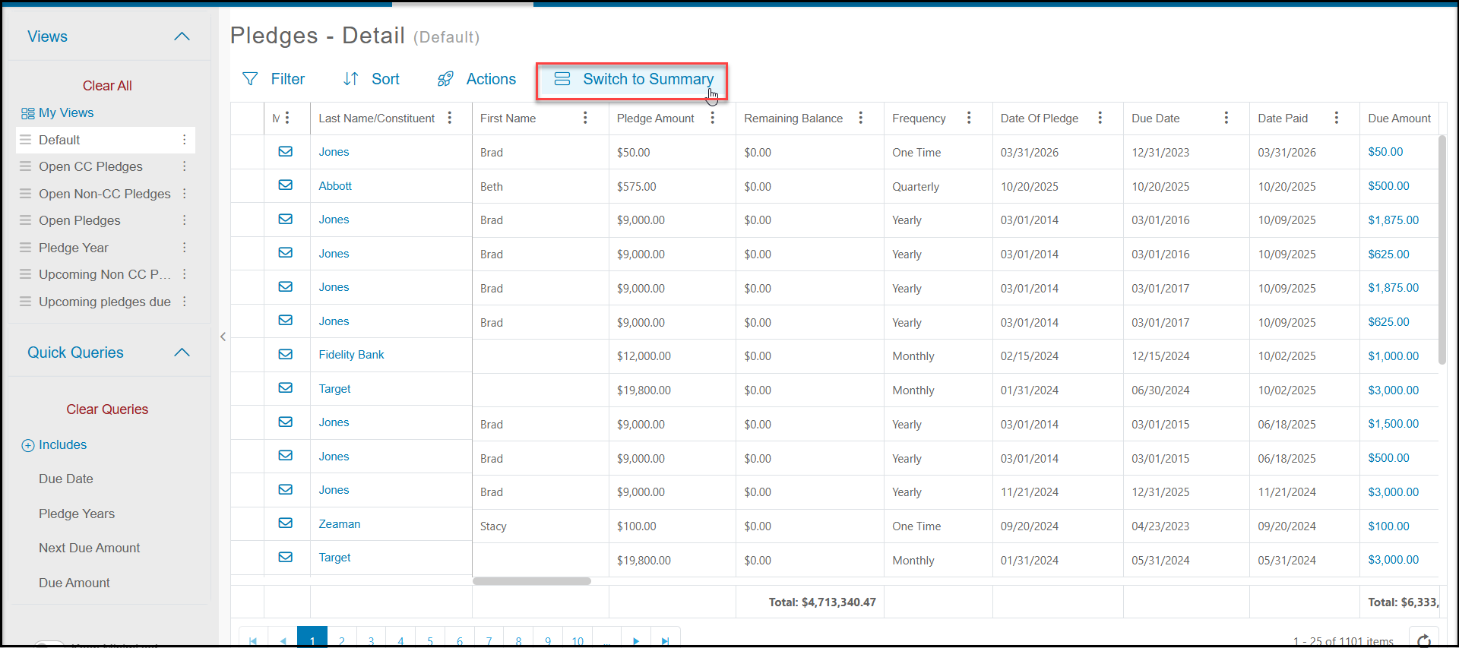Image resolution: width=1459 pixels, height=648 pixels.
Task: Click email icon for Jones $50.00 row
Action: (286, 152)
